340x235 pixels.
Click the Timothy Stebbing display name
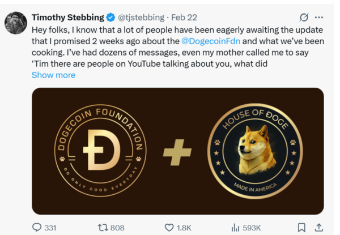(68, 18)
